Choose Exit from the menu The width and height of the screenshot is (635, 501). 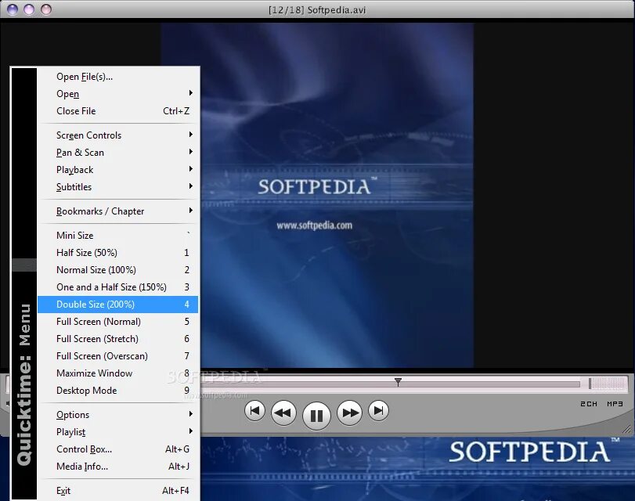pos(118,491)
